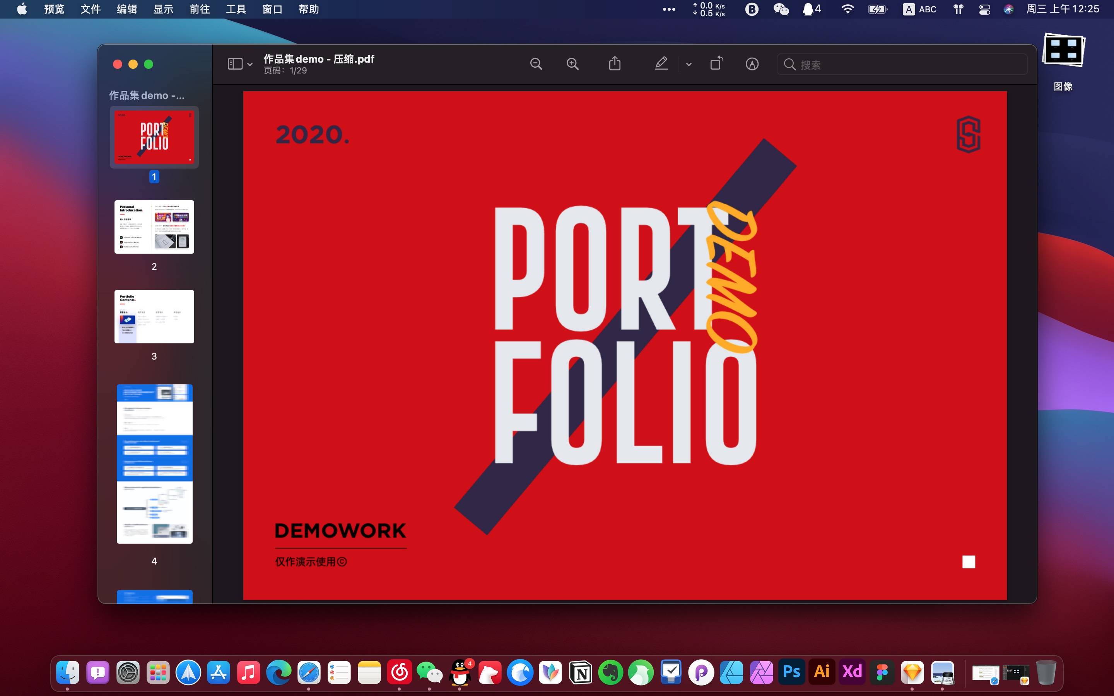Screen dimensions: 1114x696
Task: Open QQ penguin in the Dock
Action: click(x=460, y=672)
